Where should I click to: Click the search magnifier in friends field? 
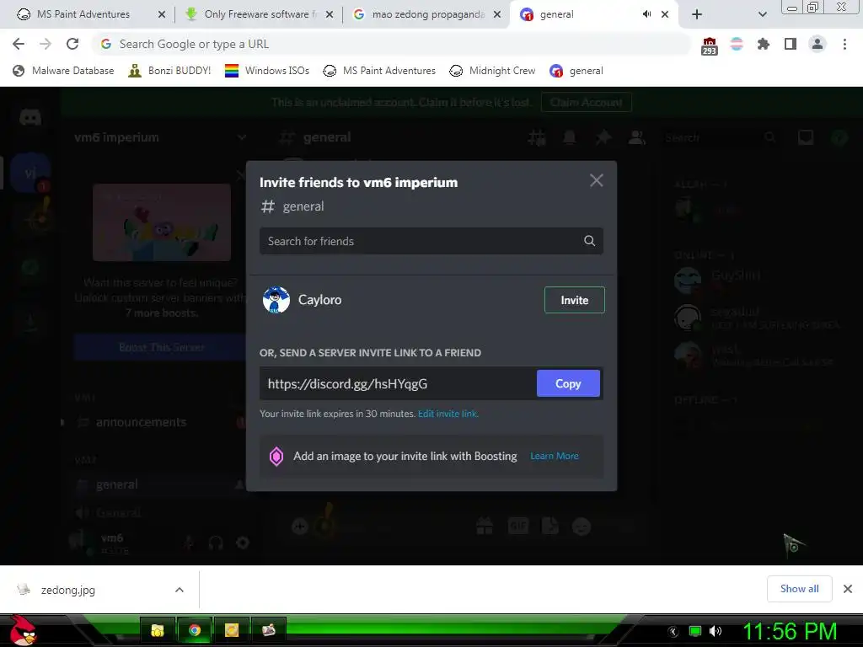coord(589,241)
